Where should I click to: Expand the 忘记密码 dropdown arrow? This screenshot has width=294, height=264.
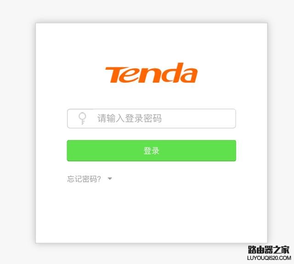pos(110,179)
